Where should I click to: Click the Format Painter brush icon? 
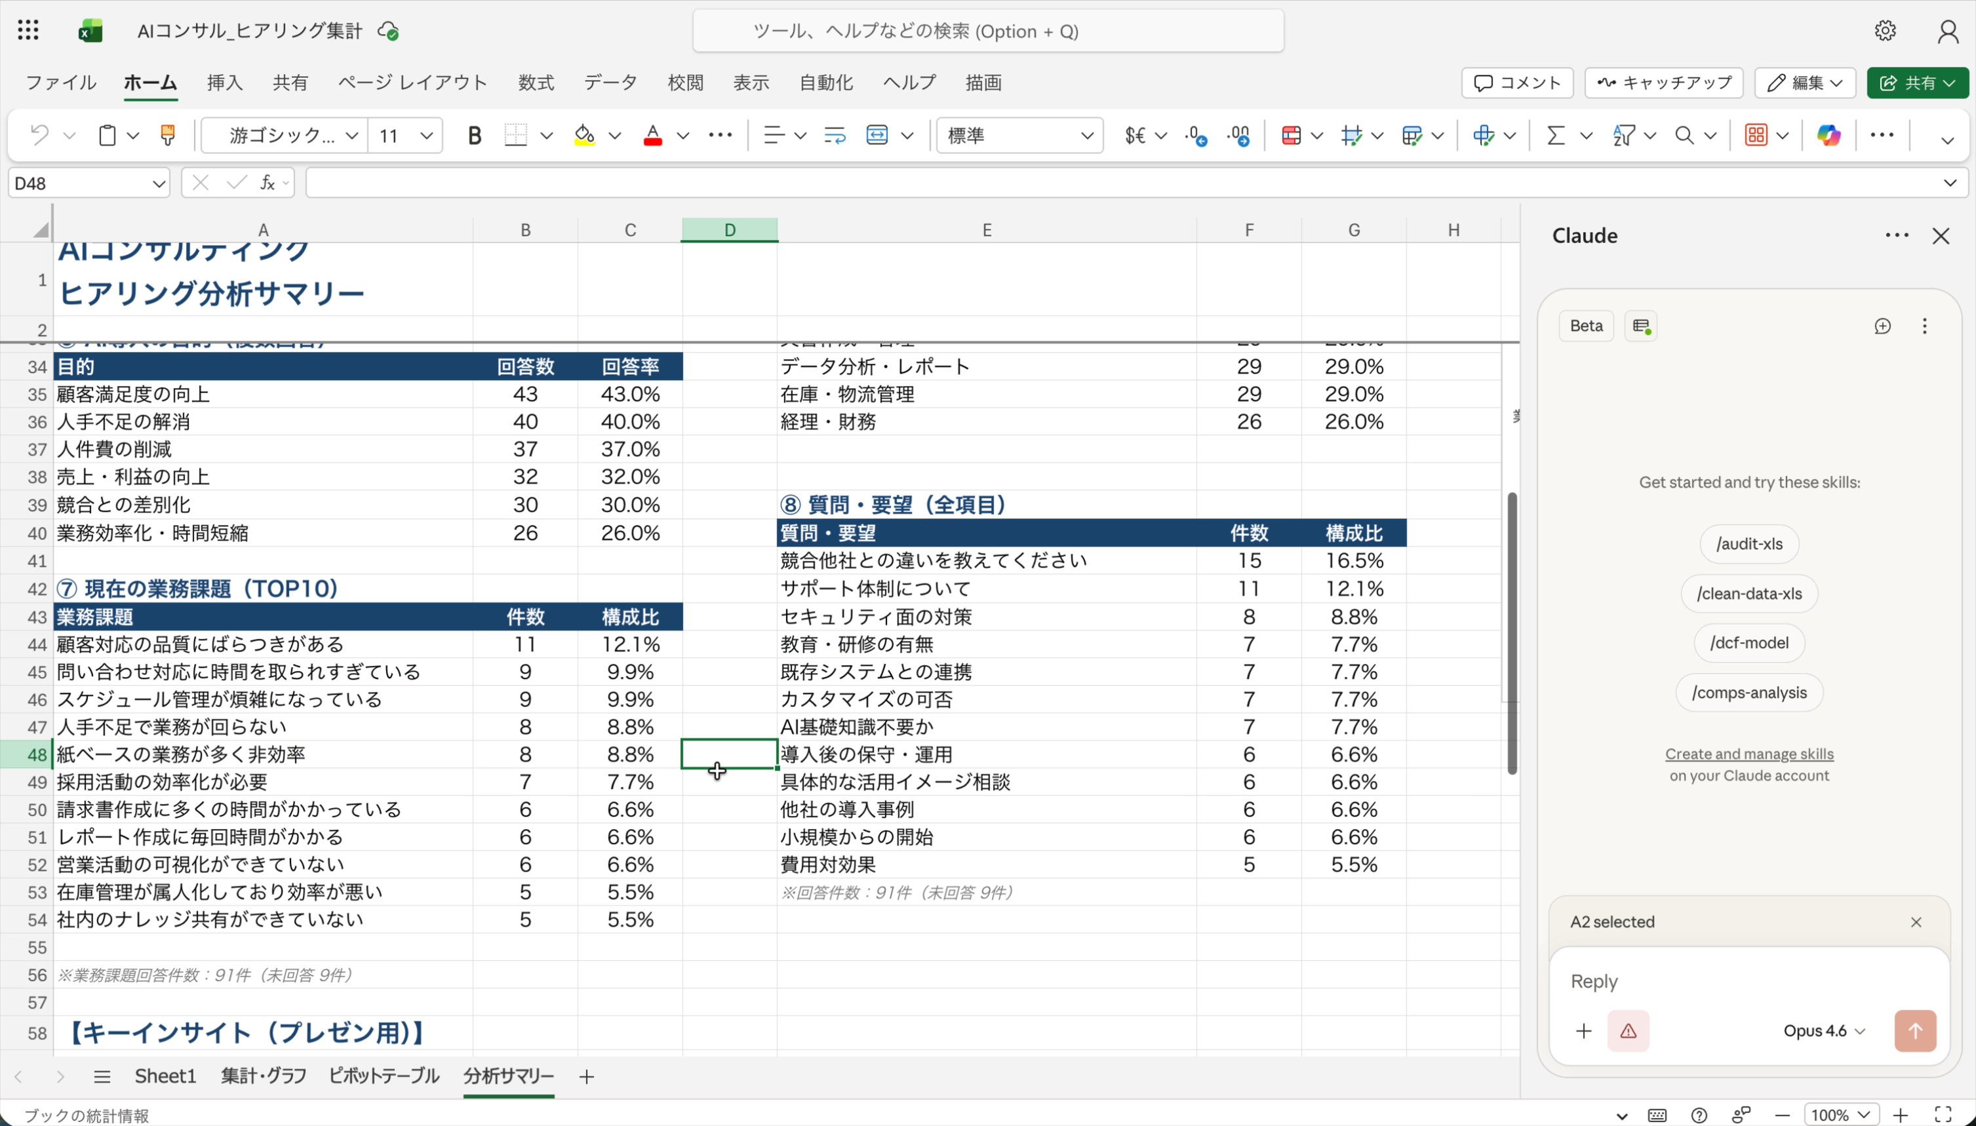pos(167,135)
